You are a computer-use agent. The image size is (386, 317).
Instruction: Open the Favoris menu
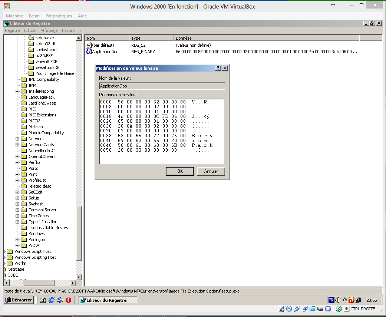[69, 30]
